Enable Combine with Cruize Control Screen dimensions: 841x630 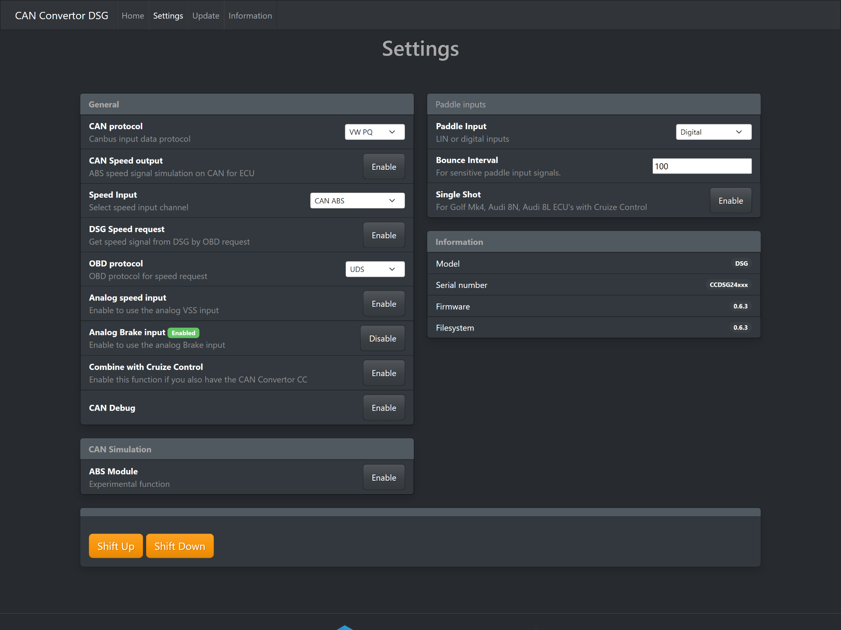[x=384, y=373]
